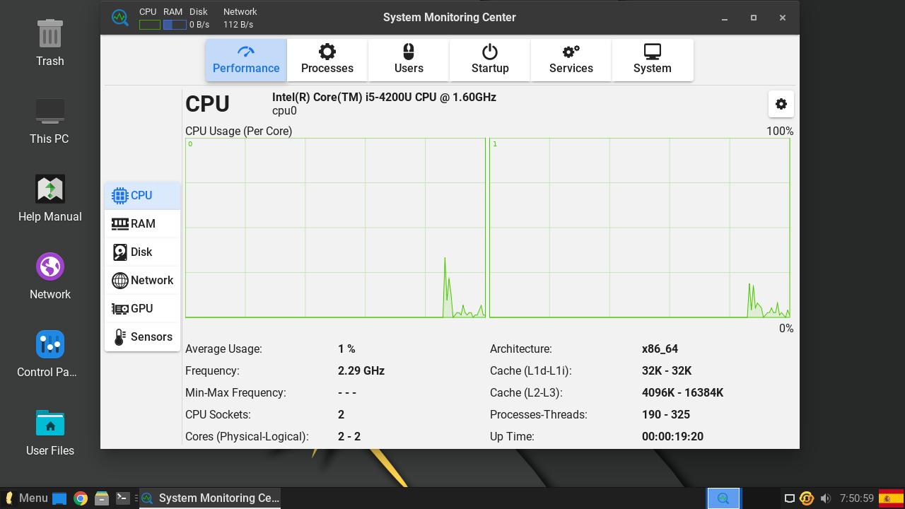The width and height of the screenshot is (905, 509).
Task: Select RAM in the performance sidebar
Action: click(x=142, y=223)
